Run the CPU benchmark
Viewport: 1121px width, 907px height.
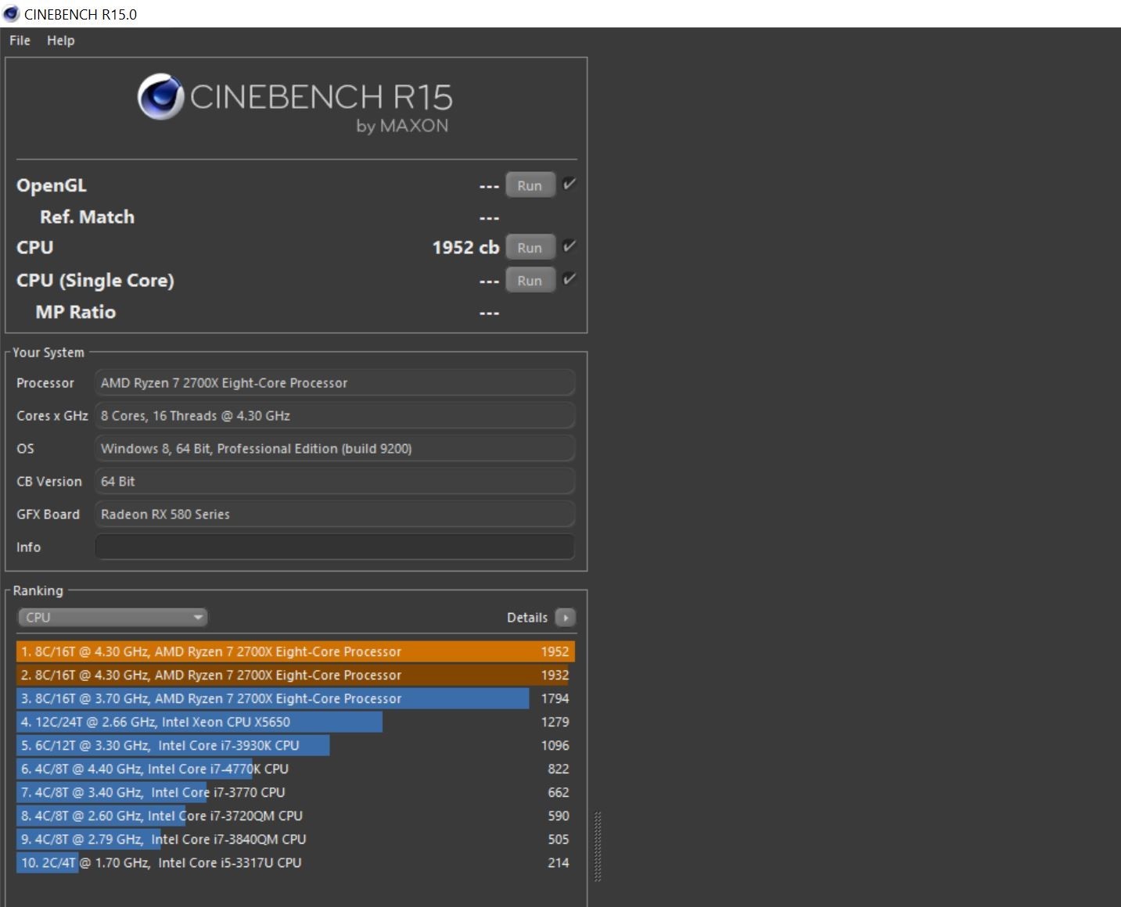tap(530, 247)
